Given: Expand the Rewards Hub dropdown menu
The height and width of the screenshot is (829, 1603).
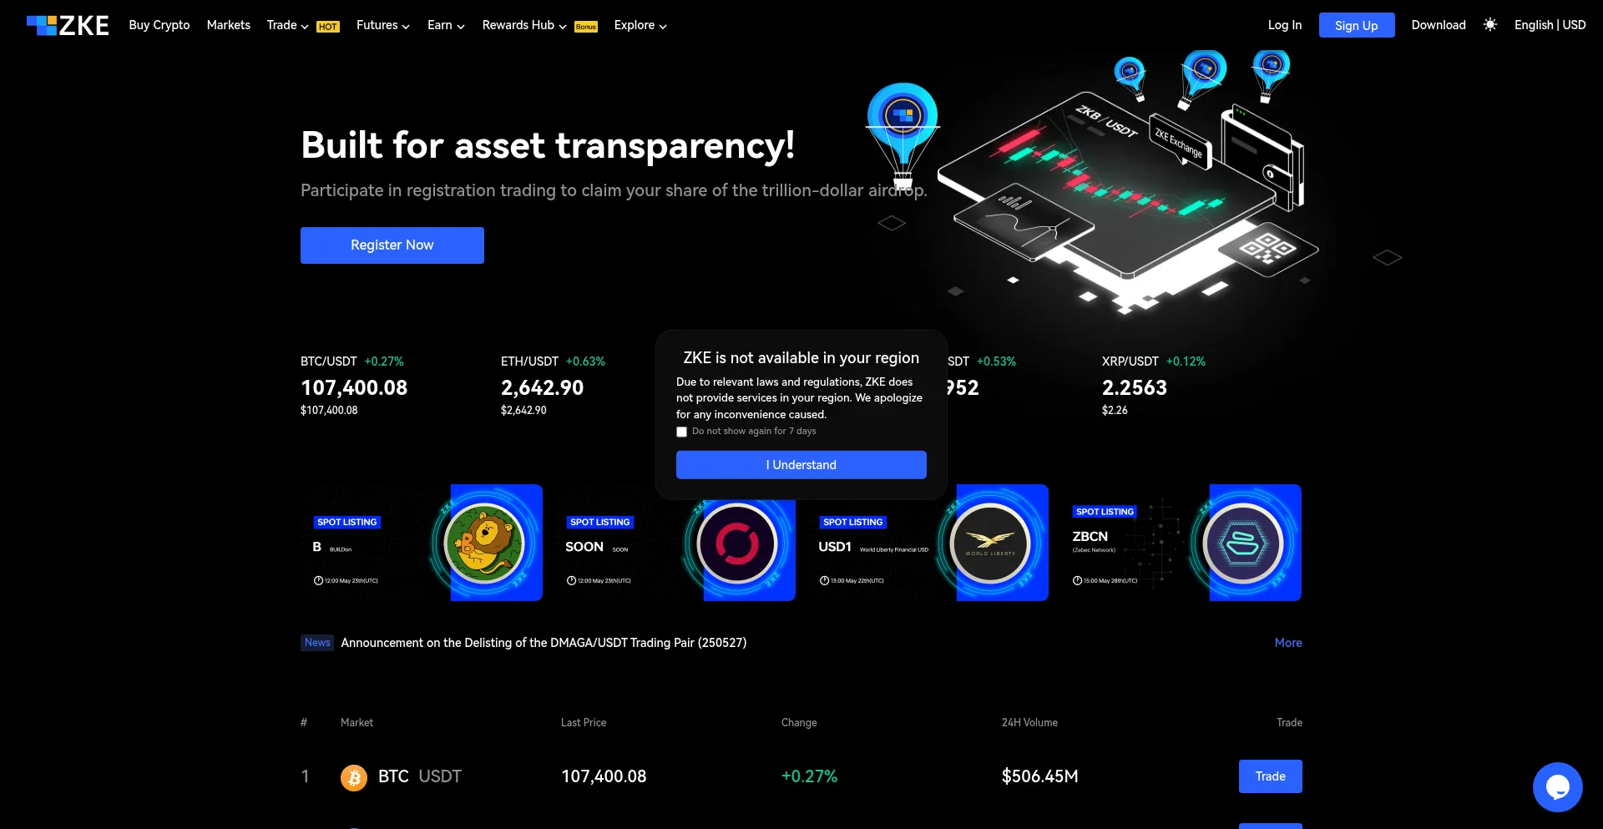Looking at the screenshot, I should [524, 25].
